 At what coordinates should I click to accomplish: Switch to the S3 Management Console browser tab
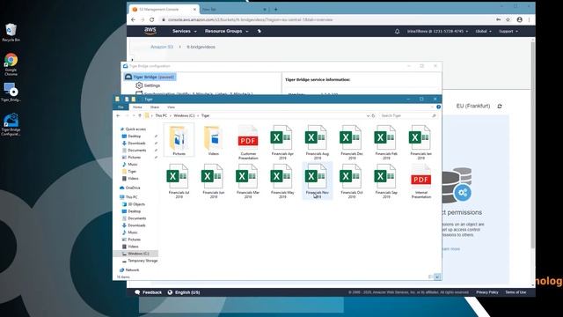click(164, 10)
